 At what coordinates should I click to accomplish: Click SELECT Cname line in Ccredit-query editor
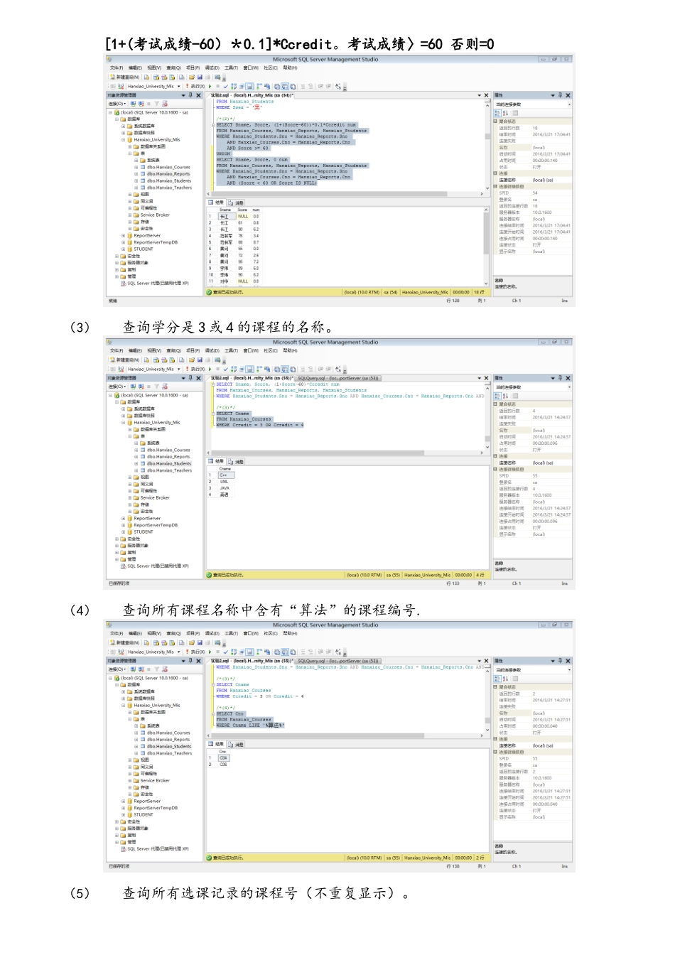[x=233, y=414]
